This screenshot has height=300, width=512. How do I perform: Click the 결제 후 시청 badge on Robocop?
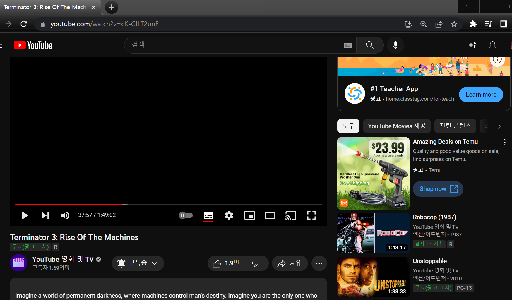[x=429, y=244]
